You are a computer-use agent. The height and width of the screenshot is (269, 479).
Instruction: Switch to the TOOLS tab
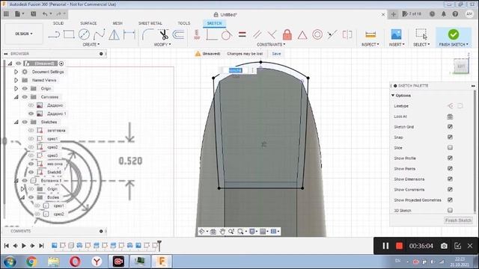(x=184, y=23)
